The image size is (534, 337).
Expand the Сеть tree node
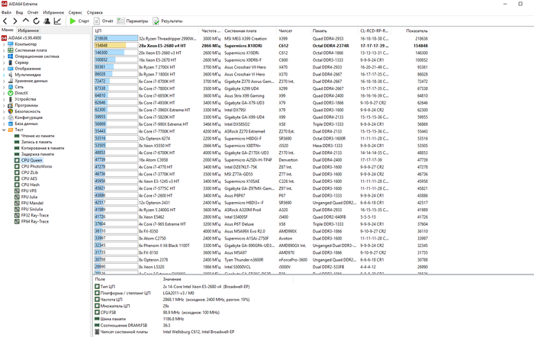[4, 87]
